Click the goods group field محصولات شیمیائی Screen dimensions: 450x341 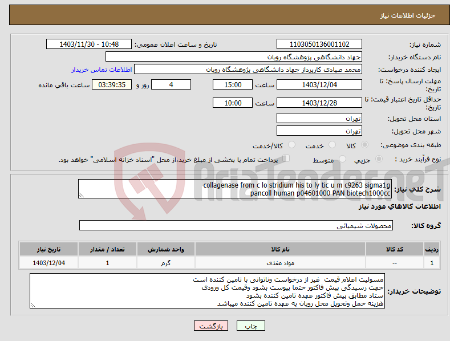click(236, 225)
